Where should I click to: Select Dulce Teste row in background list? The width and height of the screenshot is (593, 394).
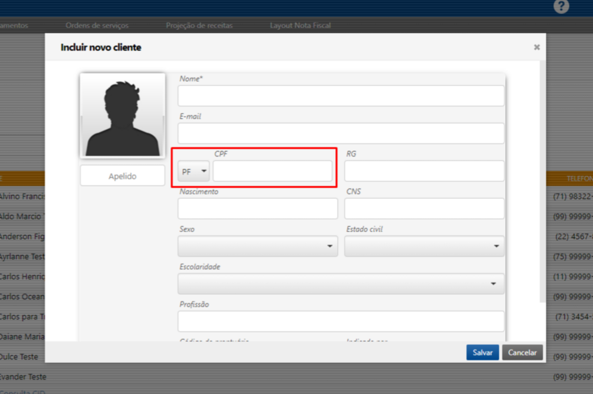(19, 357)
